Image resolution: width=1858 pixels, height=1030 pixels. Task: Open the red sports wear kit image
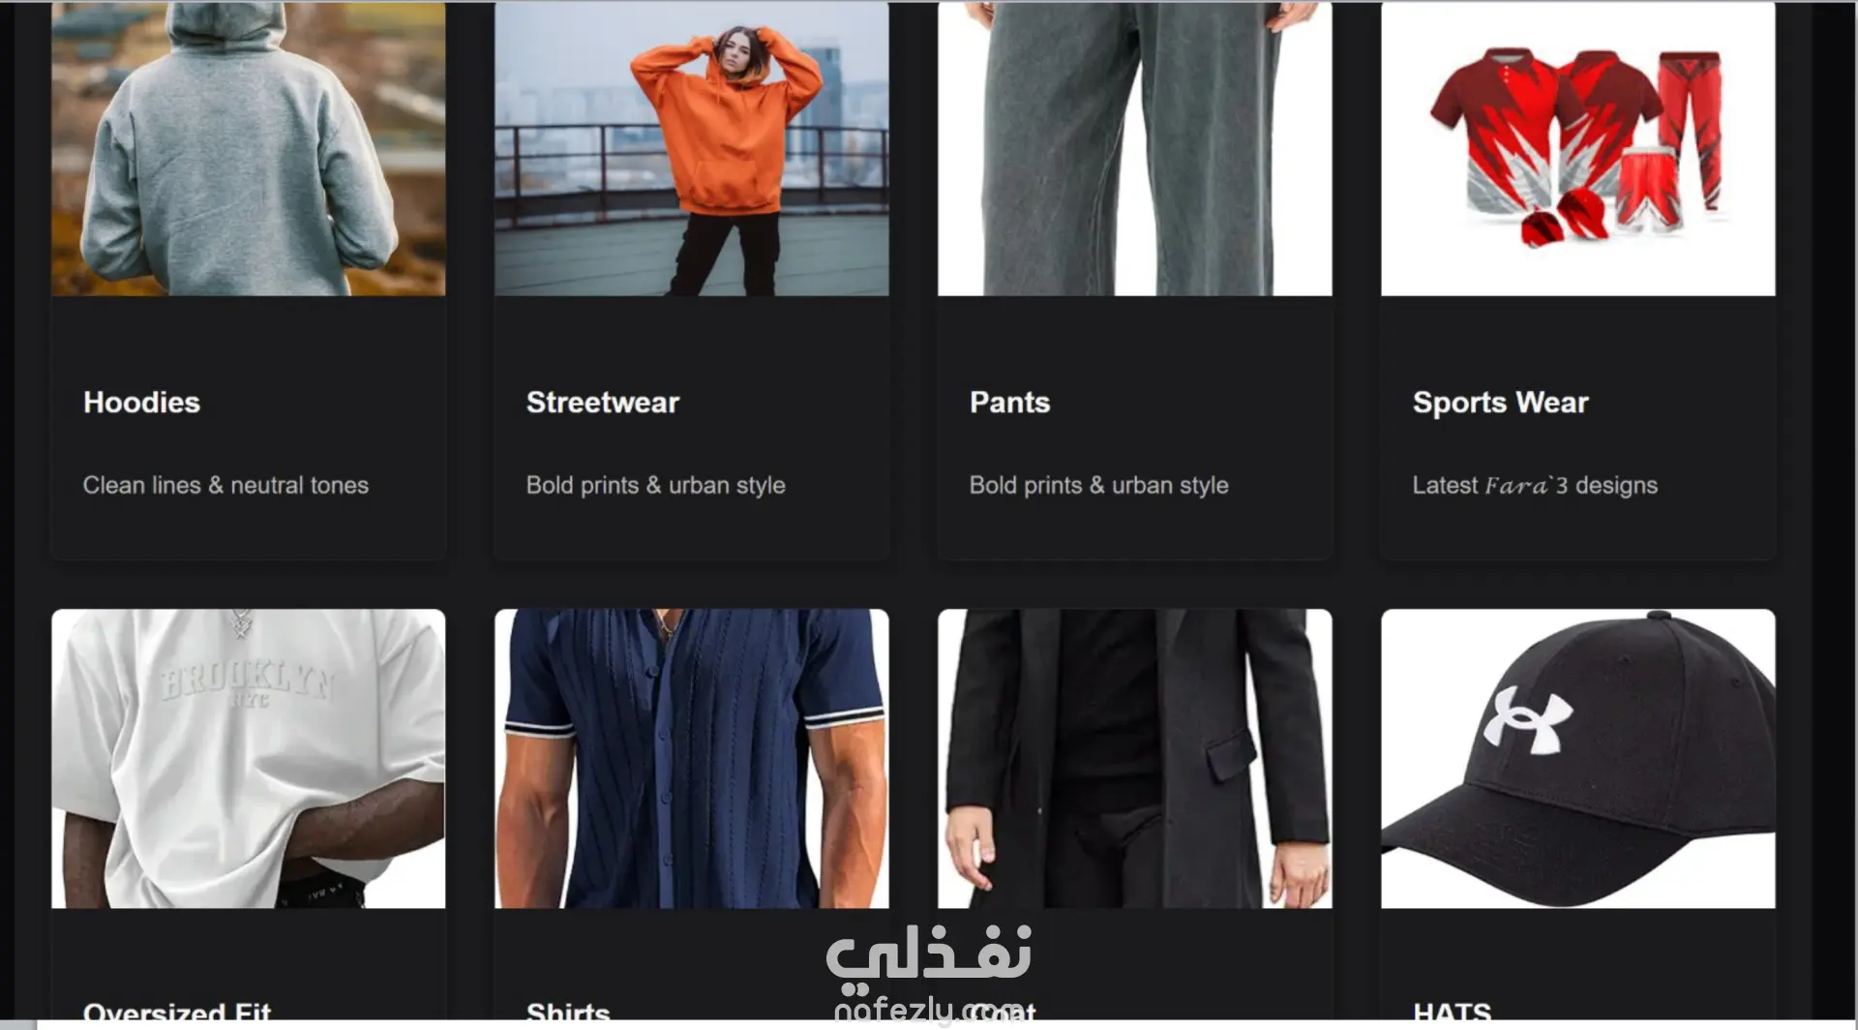coord(1578,148)
